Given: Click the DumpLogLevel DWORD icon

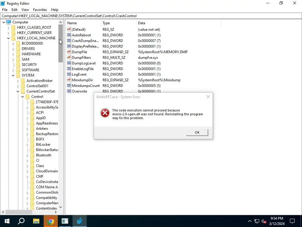Looking at the screenshot, I should (69, 63).
